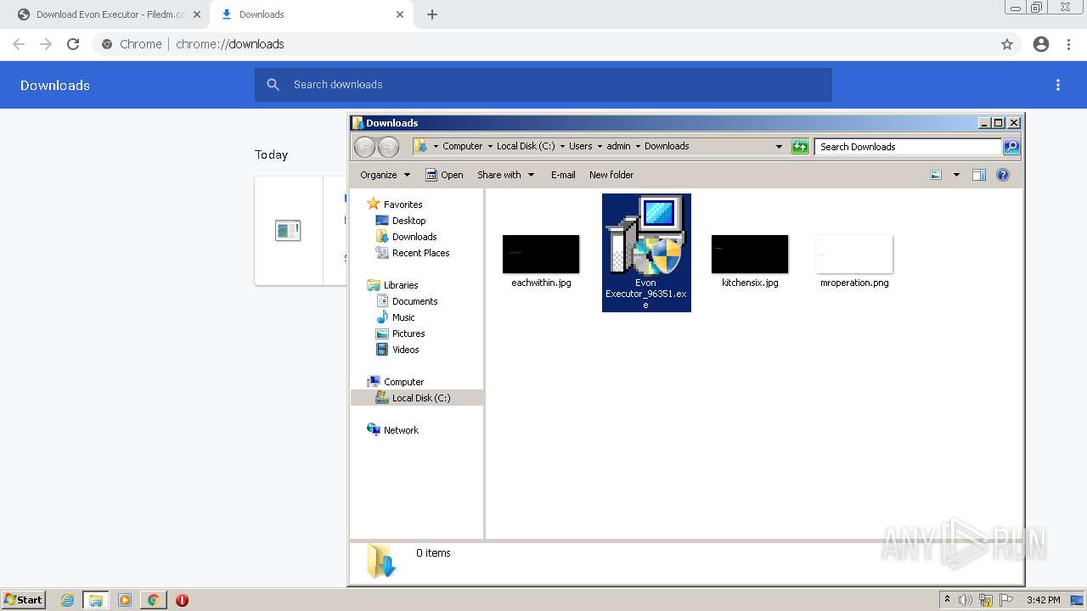Toggle the preview pane

979,175
